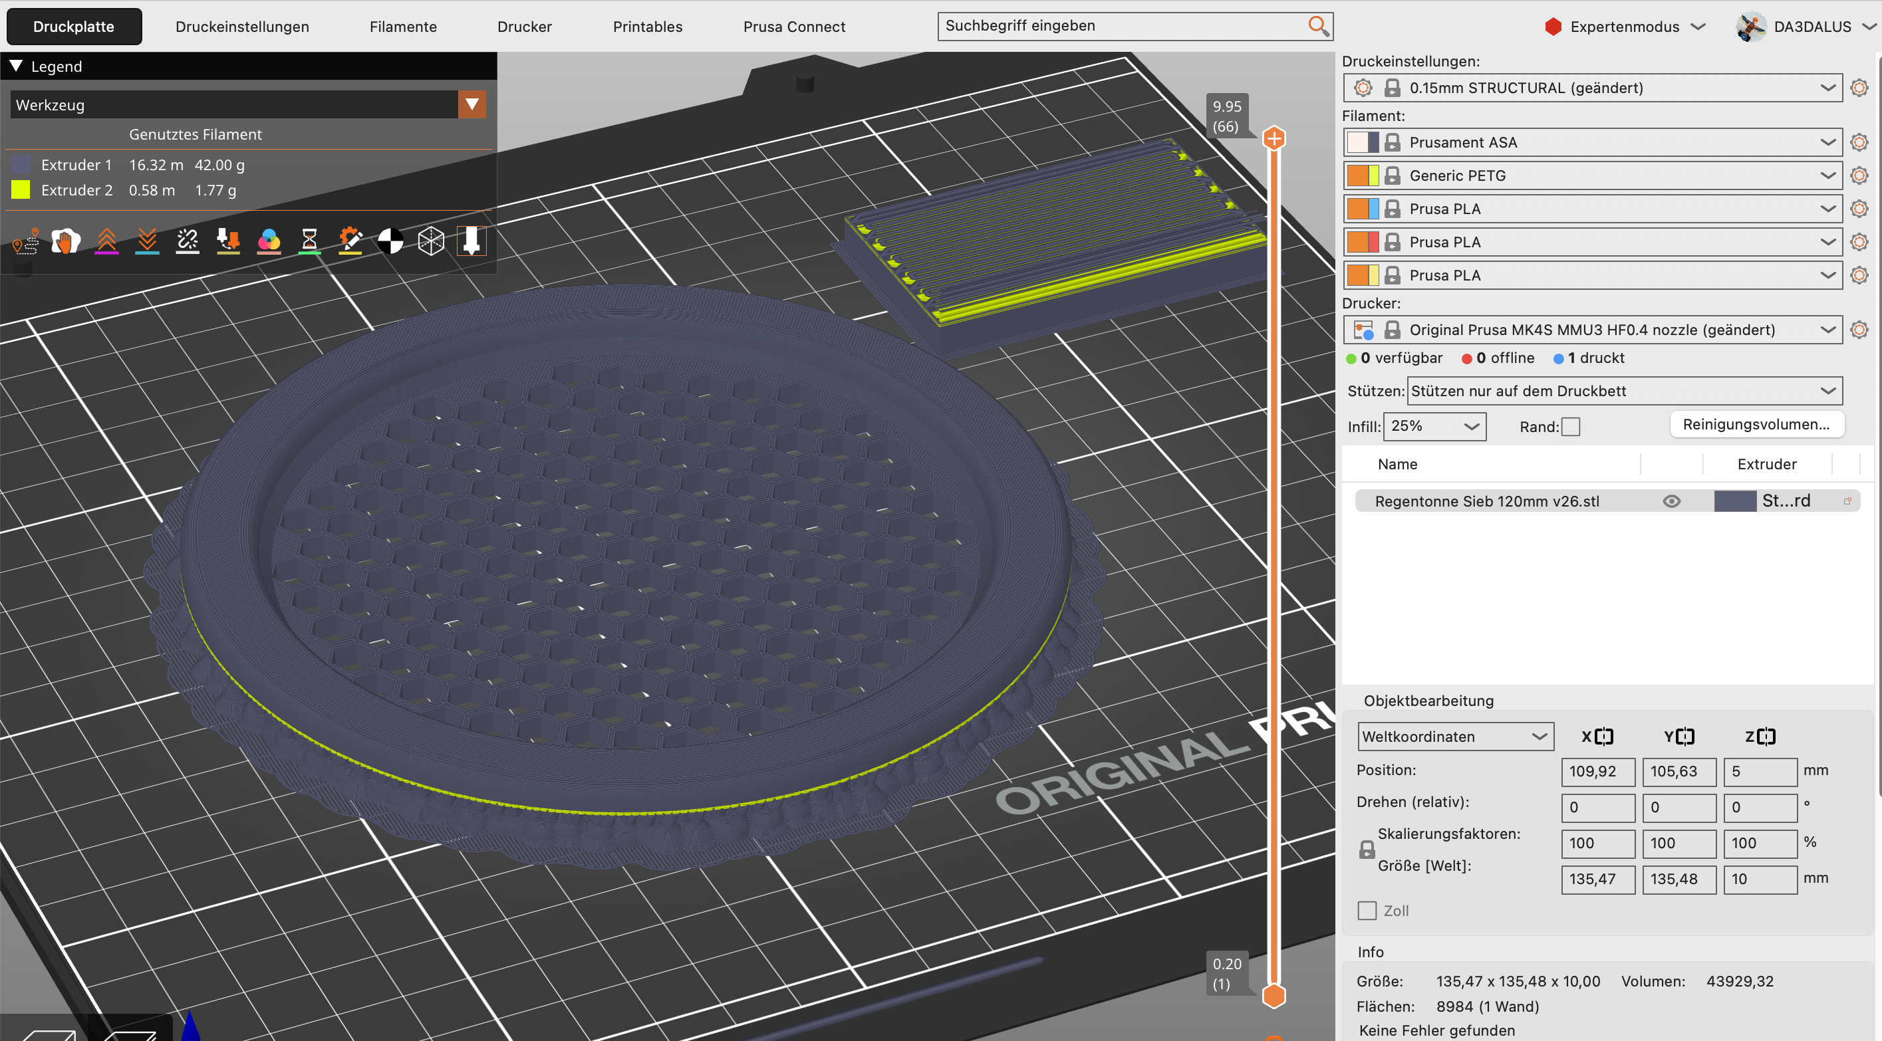Click the search magnifier icon
The height and width of the screenshot is (1041, 1882).
pos(1317,27)
